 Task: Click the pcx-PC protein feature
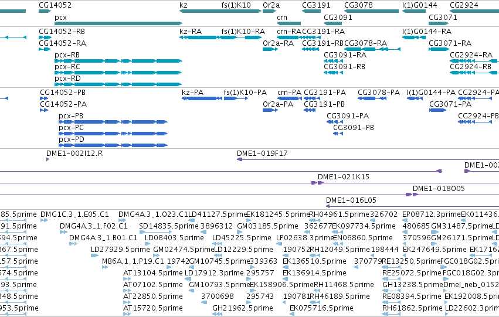113,134
